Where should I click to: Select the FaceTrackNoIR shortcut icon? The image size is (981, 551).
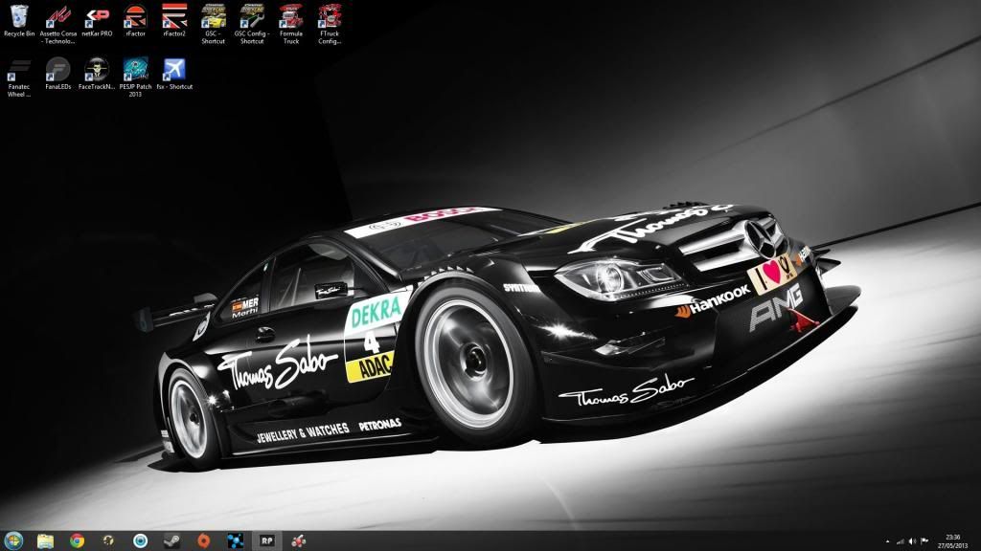click(97, 74)
